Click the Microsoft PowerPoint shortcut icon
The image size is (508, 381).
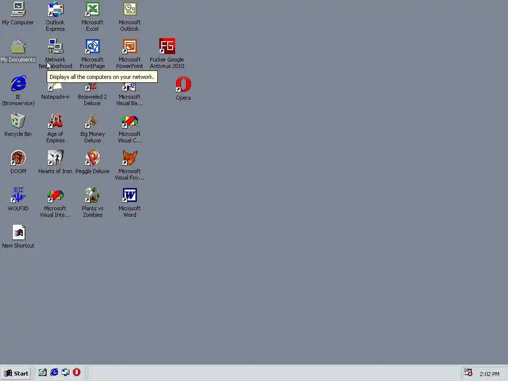pyautogui.click(x=129, y=46)
